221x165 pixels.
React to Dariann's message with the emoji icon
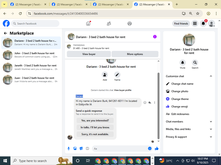[145, 103]
